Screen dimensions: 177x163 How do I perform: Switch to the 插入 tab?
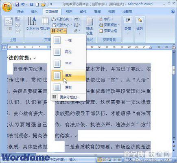(34, 11)
